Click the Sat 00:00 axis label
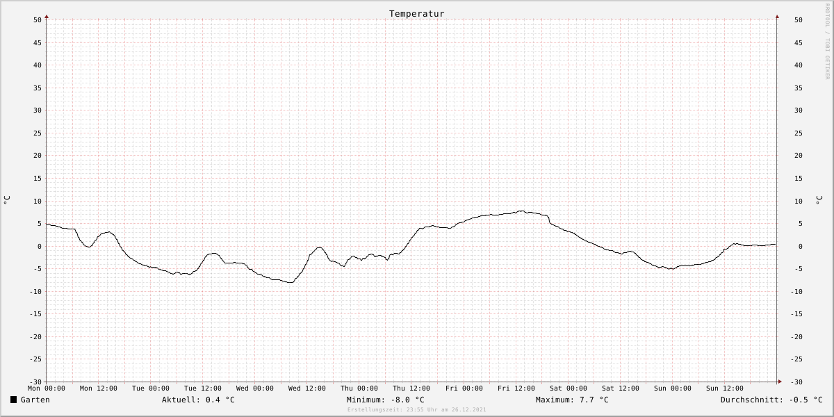The width and height of the screenshot is (834, 417). [569, 389]
